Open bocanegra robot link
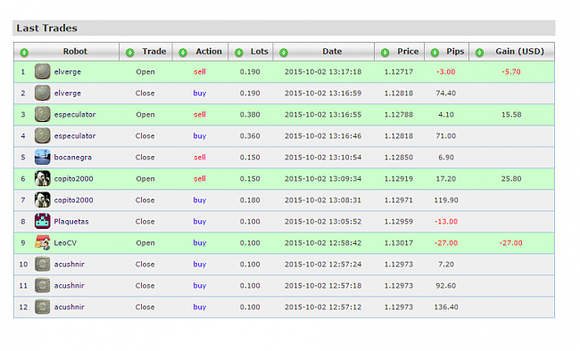The image size is (580, 351). (x=73, y=158)
